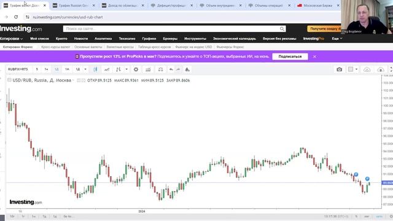
Task: Close the purple ProPicks banner
Action: (314, 56)
